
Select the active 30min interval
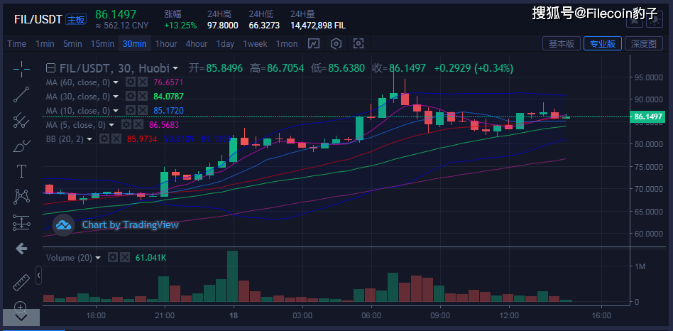tap(134, 44)
